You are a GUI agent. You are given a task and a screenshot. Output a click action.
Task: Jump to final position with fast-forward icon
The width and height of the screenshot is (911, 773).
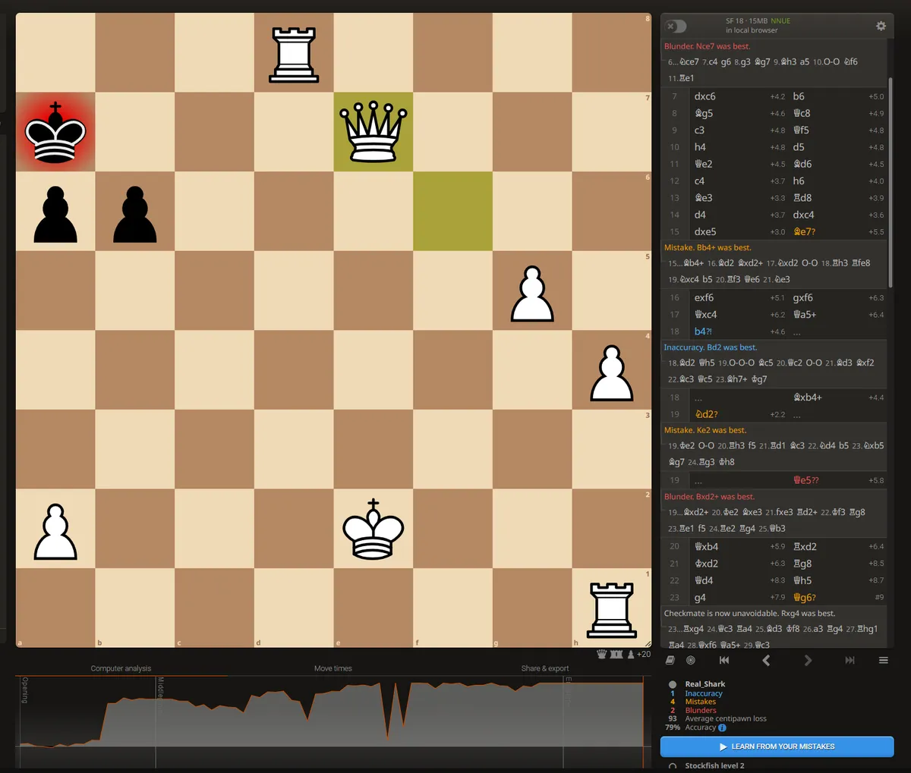[x=850, y=660]
